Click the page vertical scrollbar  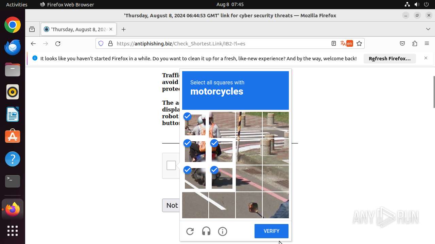click(x=434, y=92)
